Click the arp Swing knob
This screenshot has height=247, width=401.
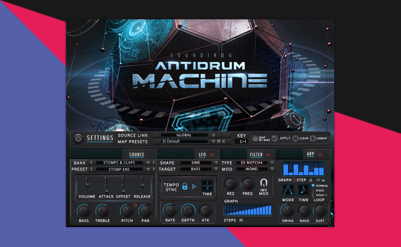click(288, 211)
